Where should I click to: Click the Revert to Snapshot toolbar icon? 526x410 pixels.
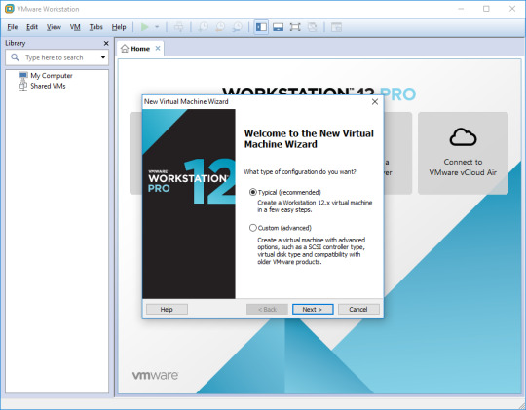tap(220, 27)
